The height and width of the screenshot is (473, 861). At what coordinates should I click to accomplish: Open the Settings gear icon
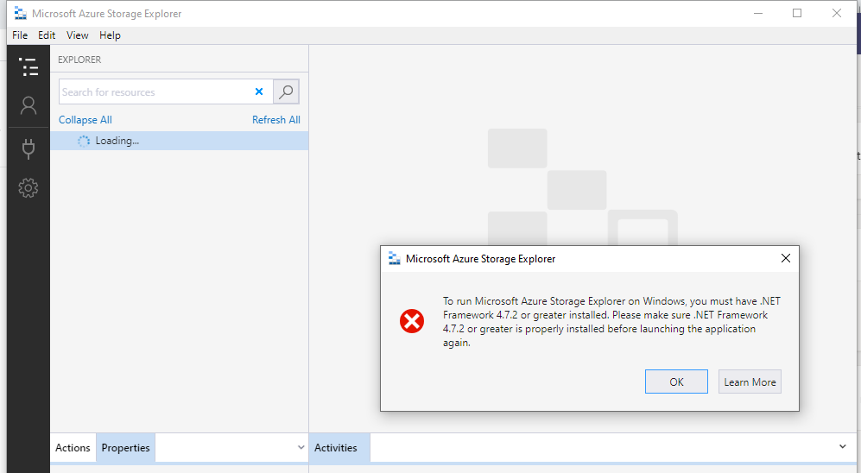[28, 188]
